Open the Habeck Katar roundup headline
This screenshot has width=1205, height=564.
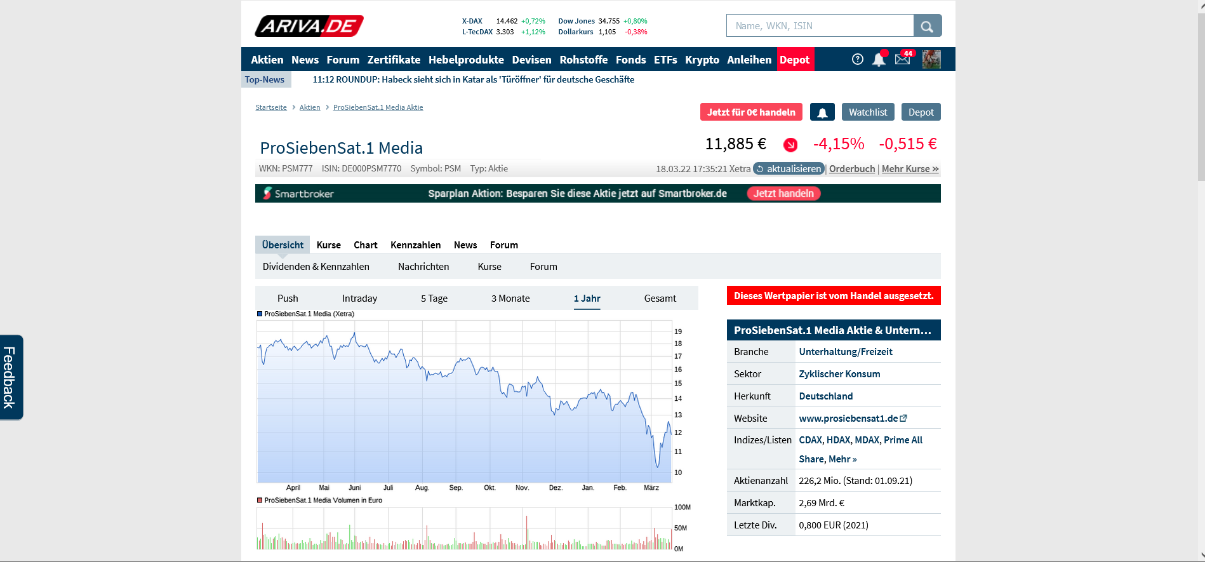474,79
